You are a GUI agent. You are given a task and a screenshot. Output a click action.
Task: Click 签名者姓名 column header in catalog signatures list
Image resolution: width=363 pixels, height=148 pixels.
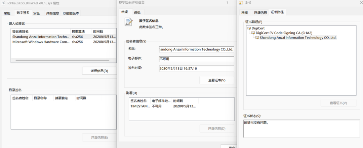tap(22, 98)
